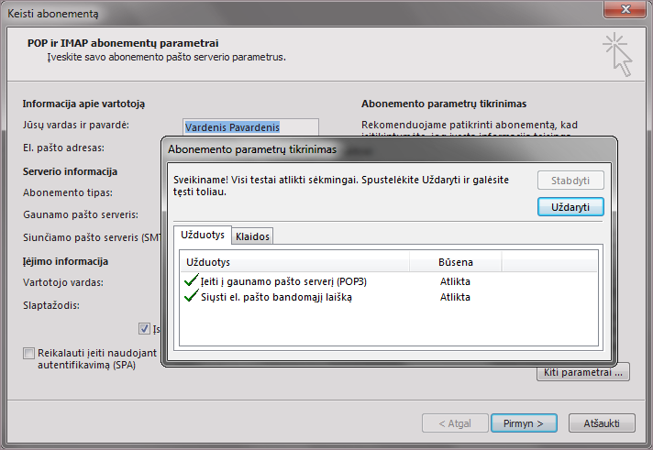This screenshot has height=450, width=653.
Task: Go back using the '< Atgal' button
Action: click(455, 423)
